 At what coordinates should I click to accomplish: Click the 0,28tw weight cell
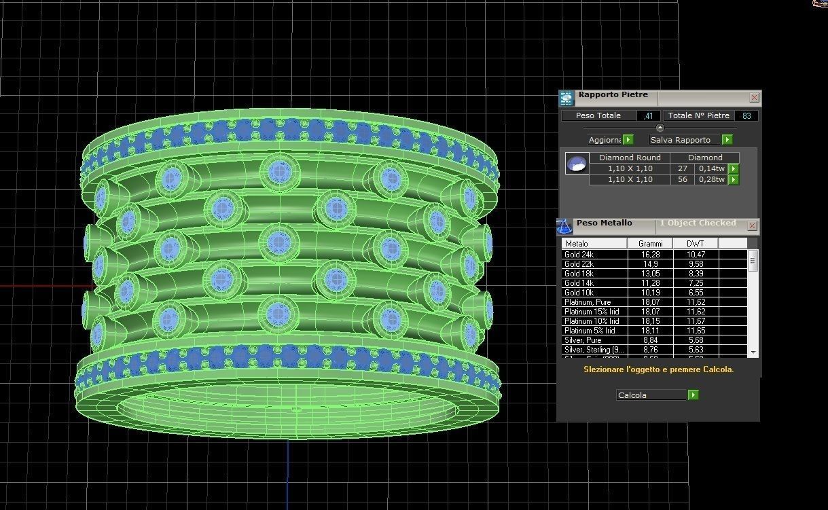[711, 180]
